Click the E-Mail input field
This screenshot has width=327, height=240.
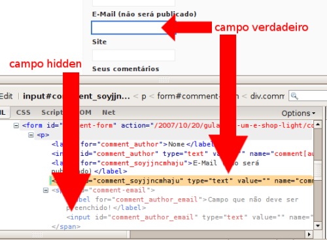click(133, 27)
